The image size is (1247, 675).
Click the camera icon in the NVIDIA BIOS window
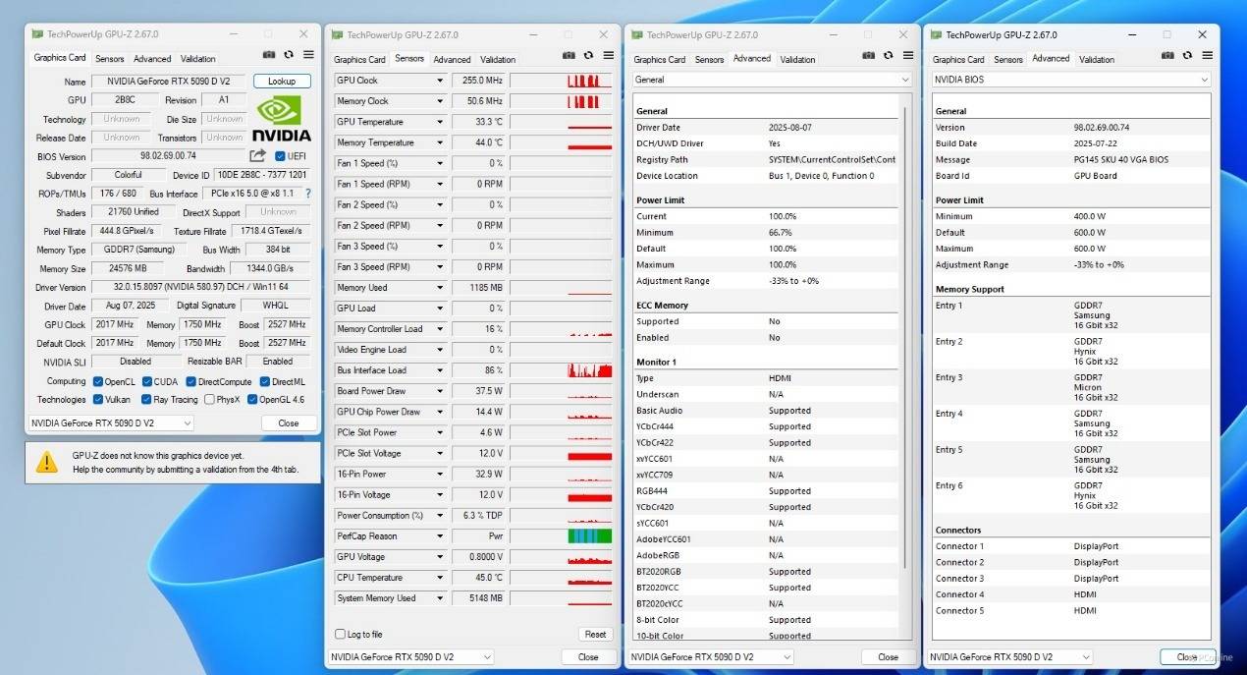pyautogui.click(x=1168, y=57)
